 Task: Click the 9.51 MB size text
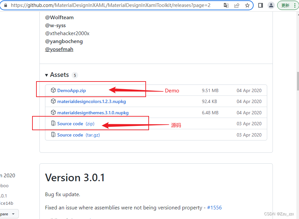tap(210, 90)
